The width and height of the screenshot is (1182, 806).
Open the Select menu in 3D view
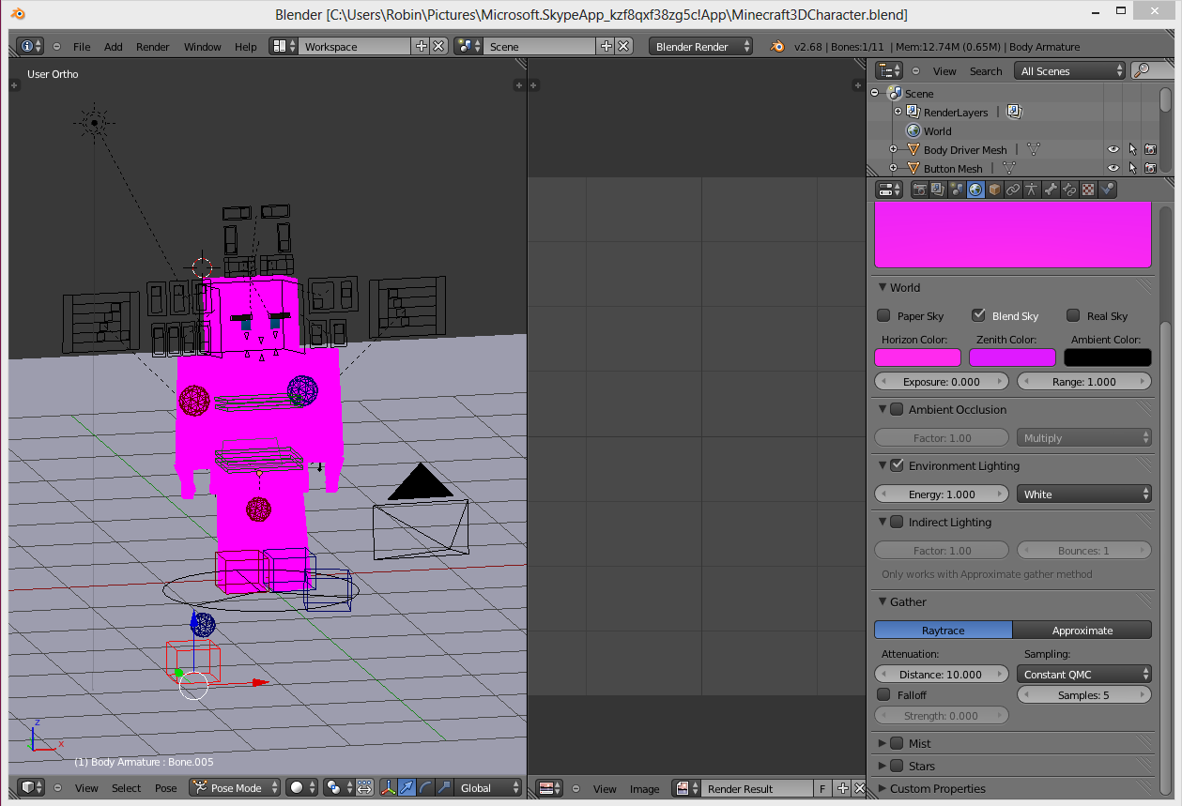tap(127, 788)
